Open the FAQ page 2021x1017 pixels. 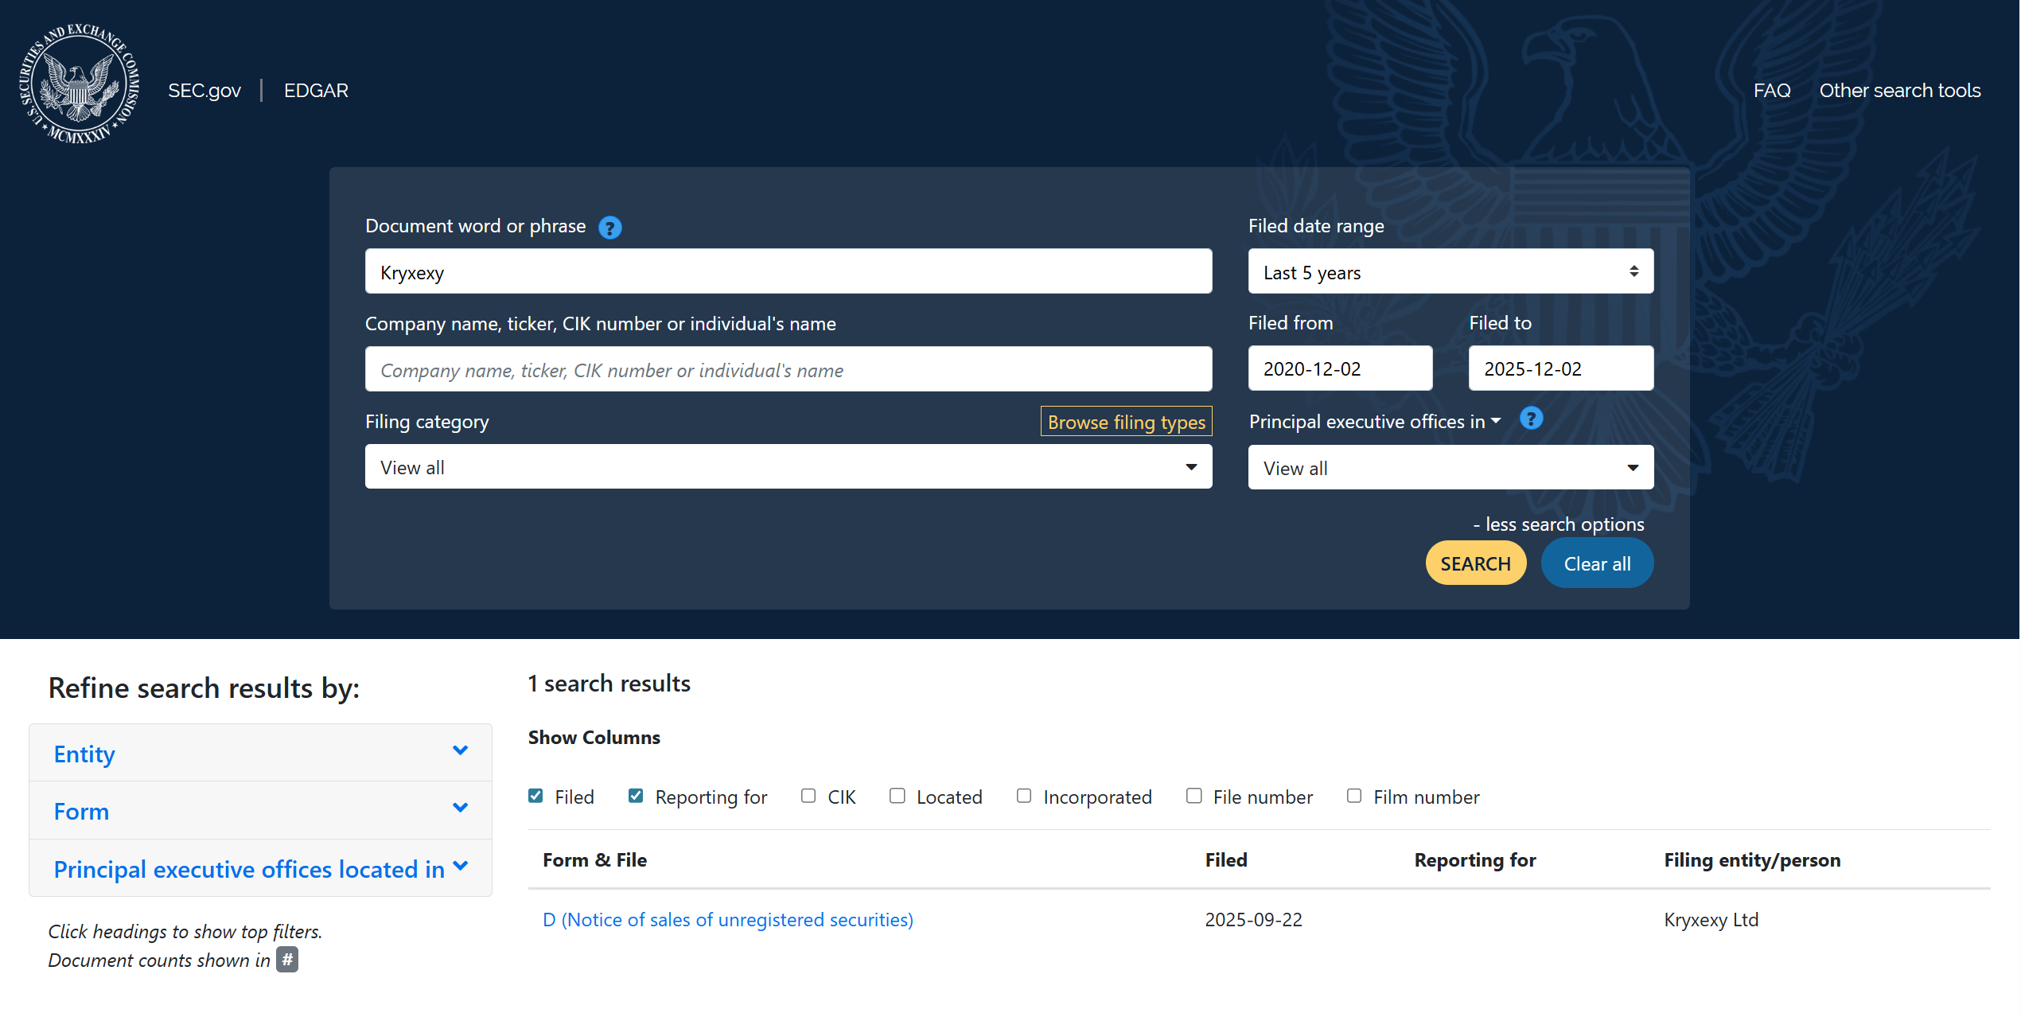[1772, 91]
